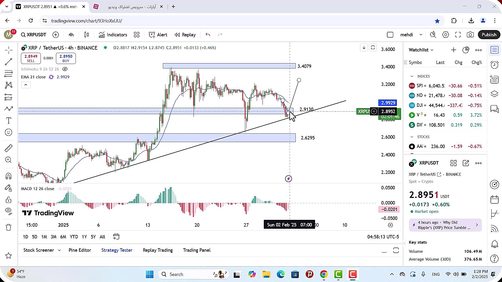Create a new Alert
Viewport: 502px width, 282px height.
(x=158, y=35)
